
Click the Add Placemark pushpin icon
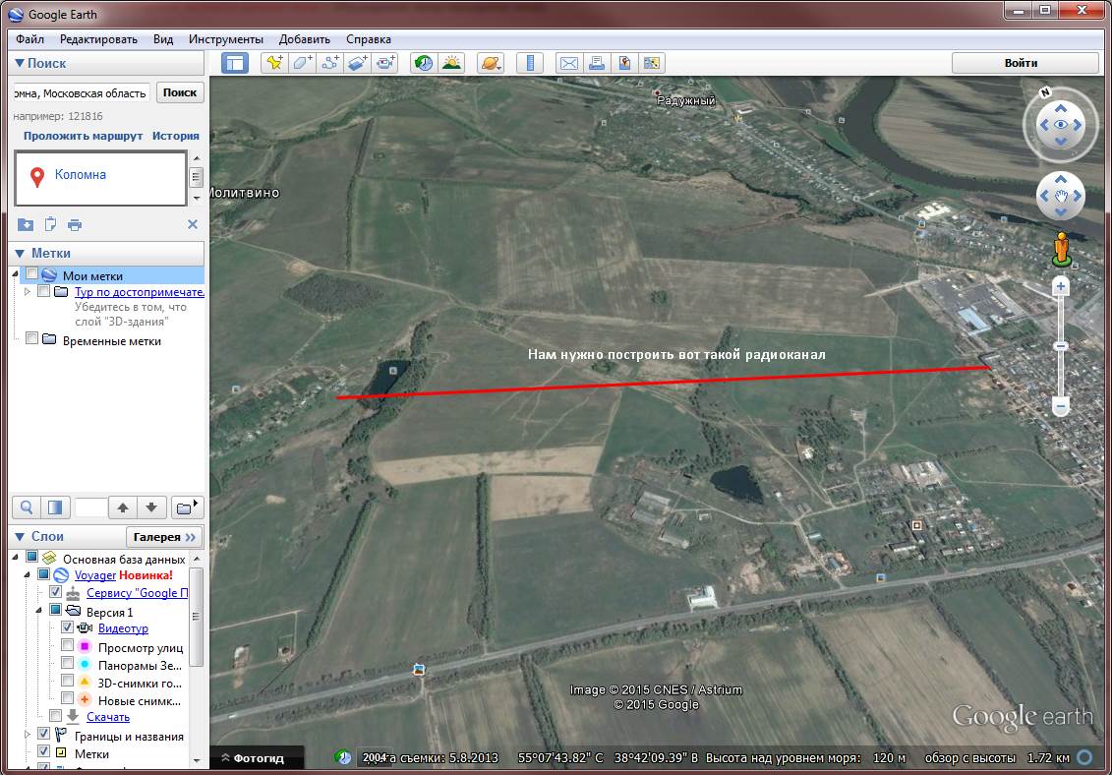pyautogui.click(x=274, y=63)
